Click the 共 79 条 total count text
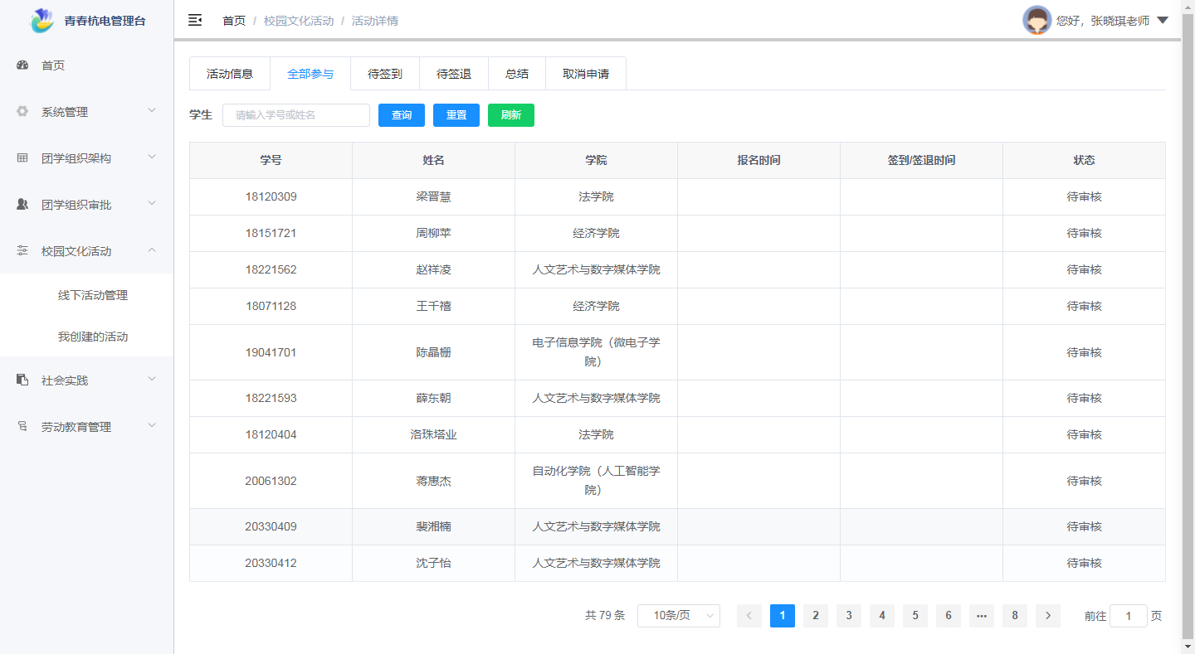 [605, 615]
